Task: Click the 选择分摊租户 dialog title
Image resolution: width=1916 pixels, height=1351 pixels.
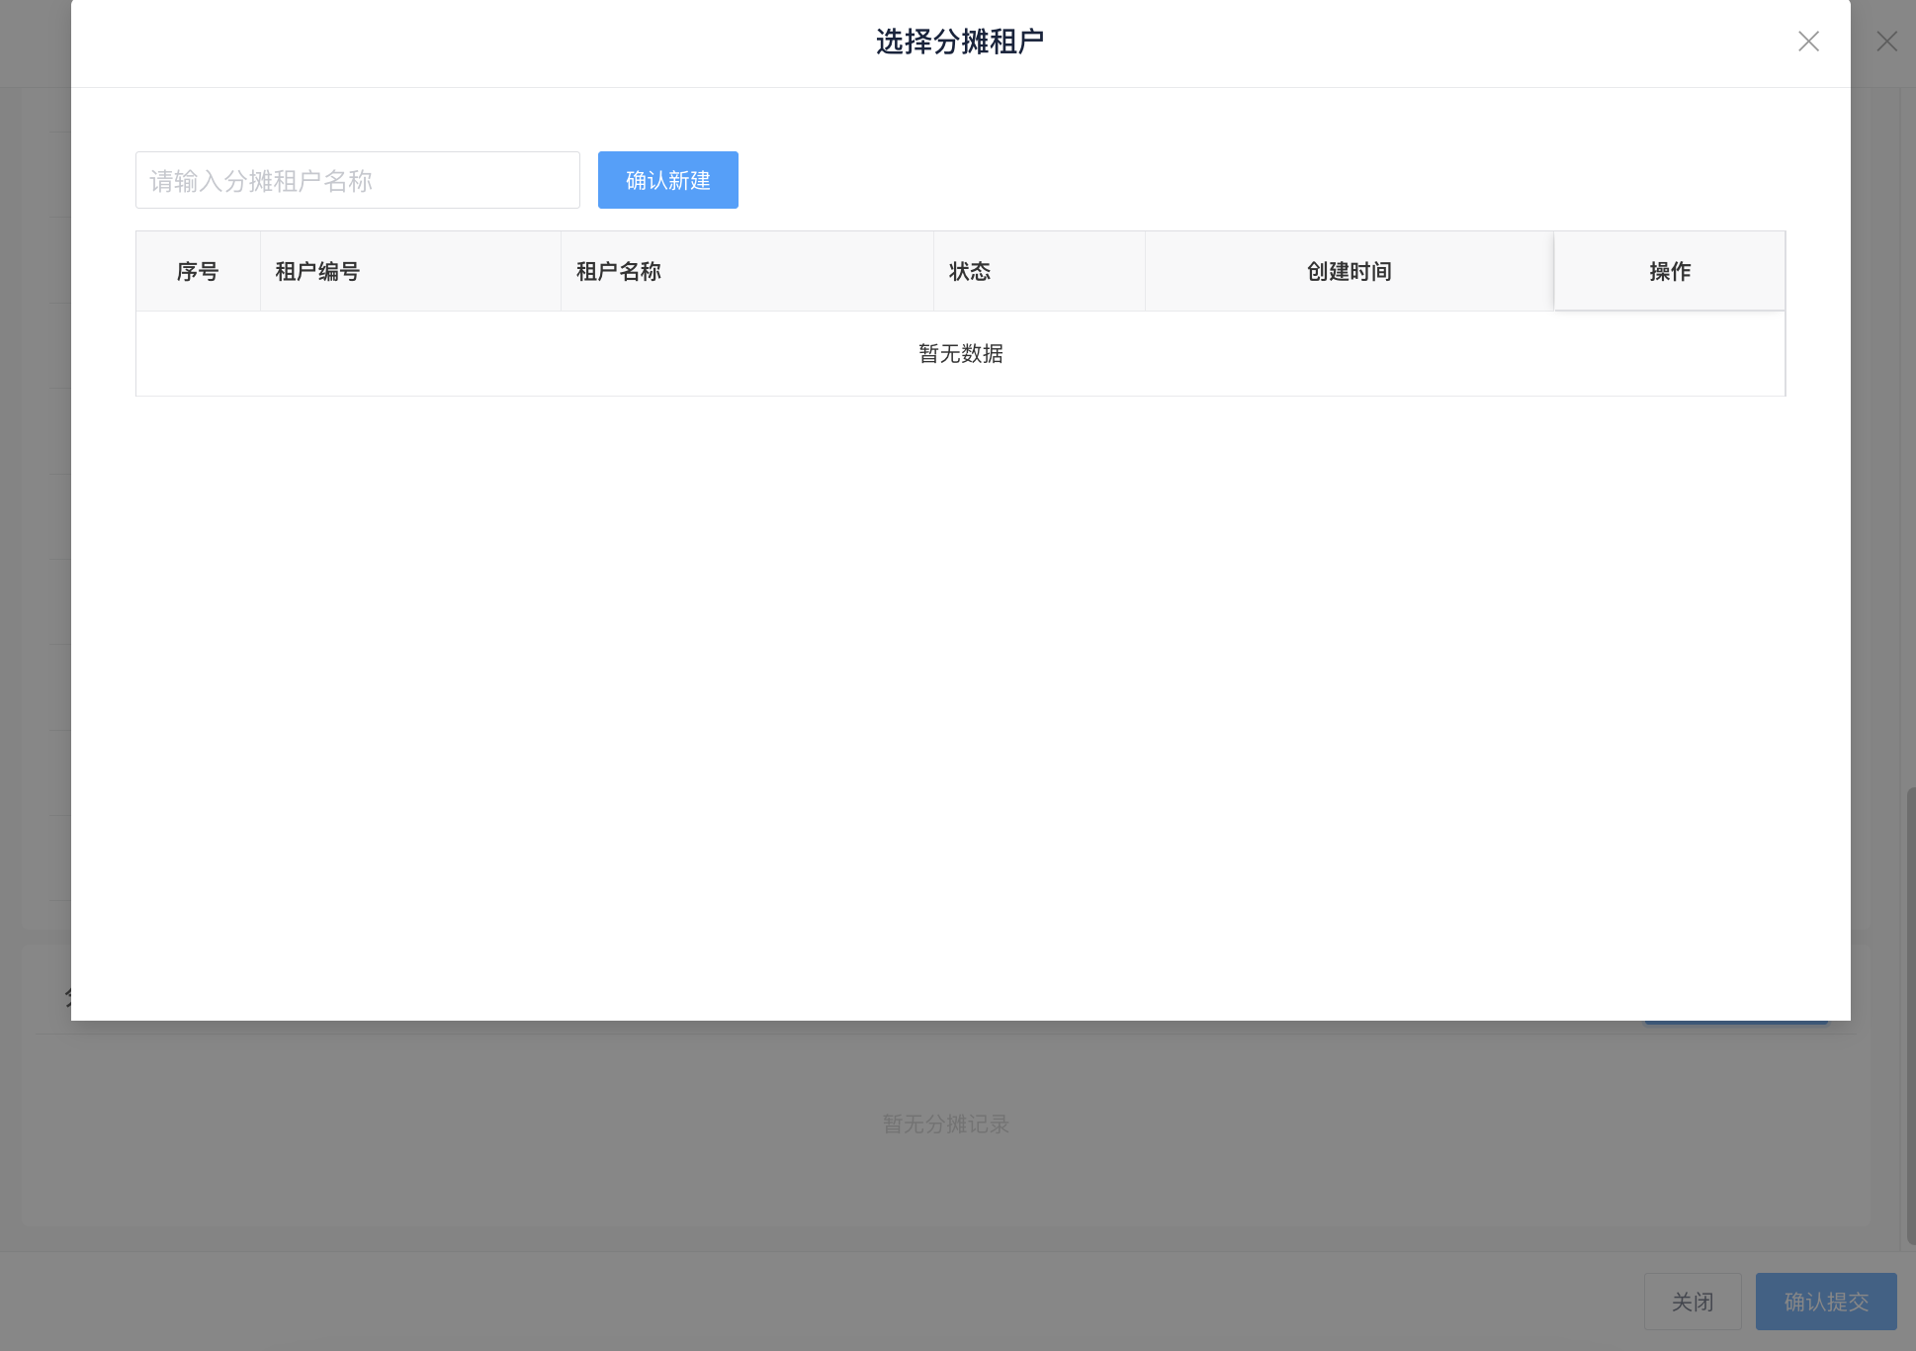Action: point(959,42)
